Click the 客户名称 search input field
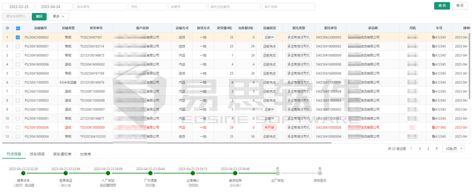 (x=289, y=7)
